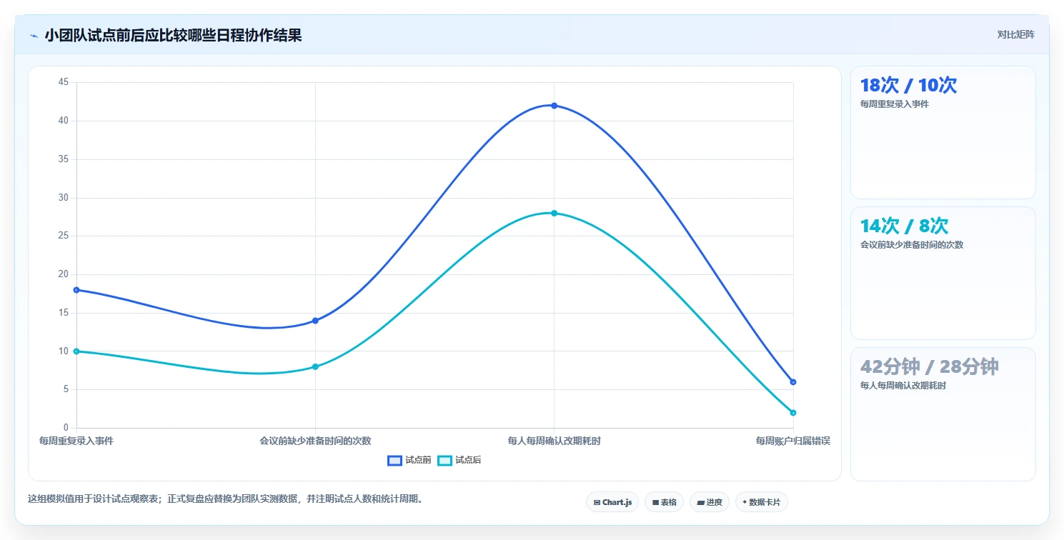Click the footnote starting with 这组模拟值

227,499
